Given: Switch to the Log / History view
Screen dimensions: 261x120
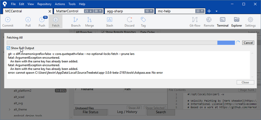Looking at the screenshot, I should (x=127, y=112).
